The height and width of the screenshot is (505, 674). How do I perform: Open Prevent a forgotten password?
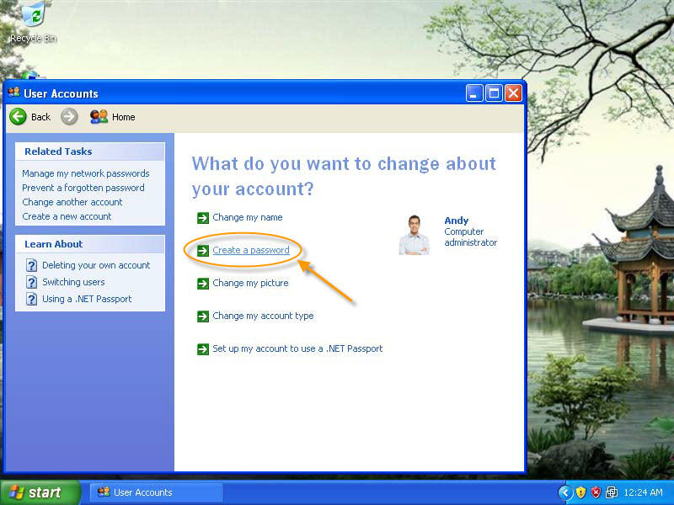pyautogui.click(x=83, y=188)
